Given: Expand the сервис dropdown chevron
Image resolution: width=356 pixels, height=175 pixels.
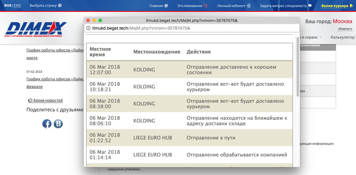Looking at the screenshot, I should 321,37.
